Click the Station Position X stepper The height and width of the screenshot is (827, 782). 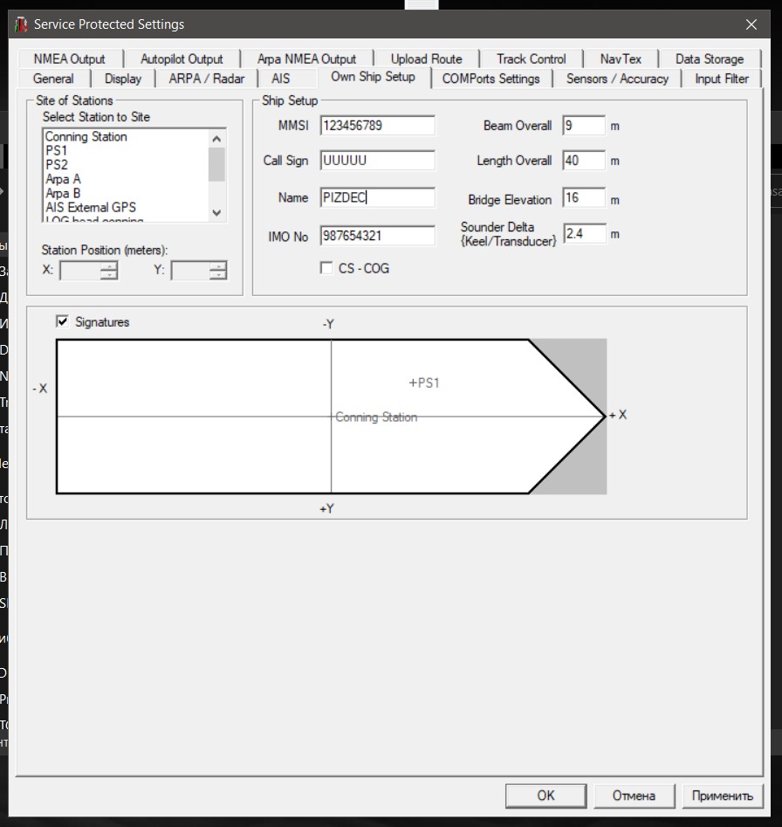tap(108, 271)
